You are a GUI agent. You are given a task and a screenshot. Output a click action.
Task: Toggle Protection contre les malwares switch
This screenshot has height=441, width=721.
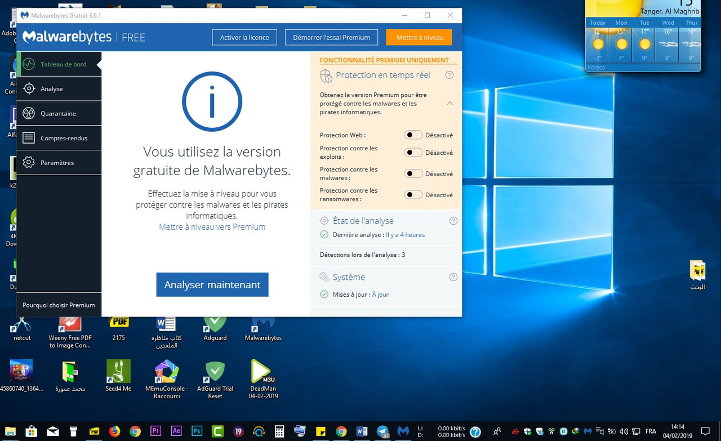[x=413, y=173]
